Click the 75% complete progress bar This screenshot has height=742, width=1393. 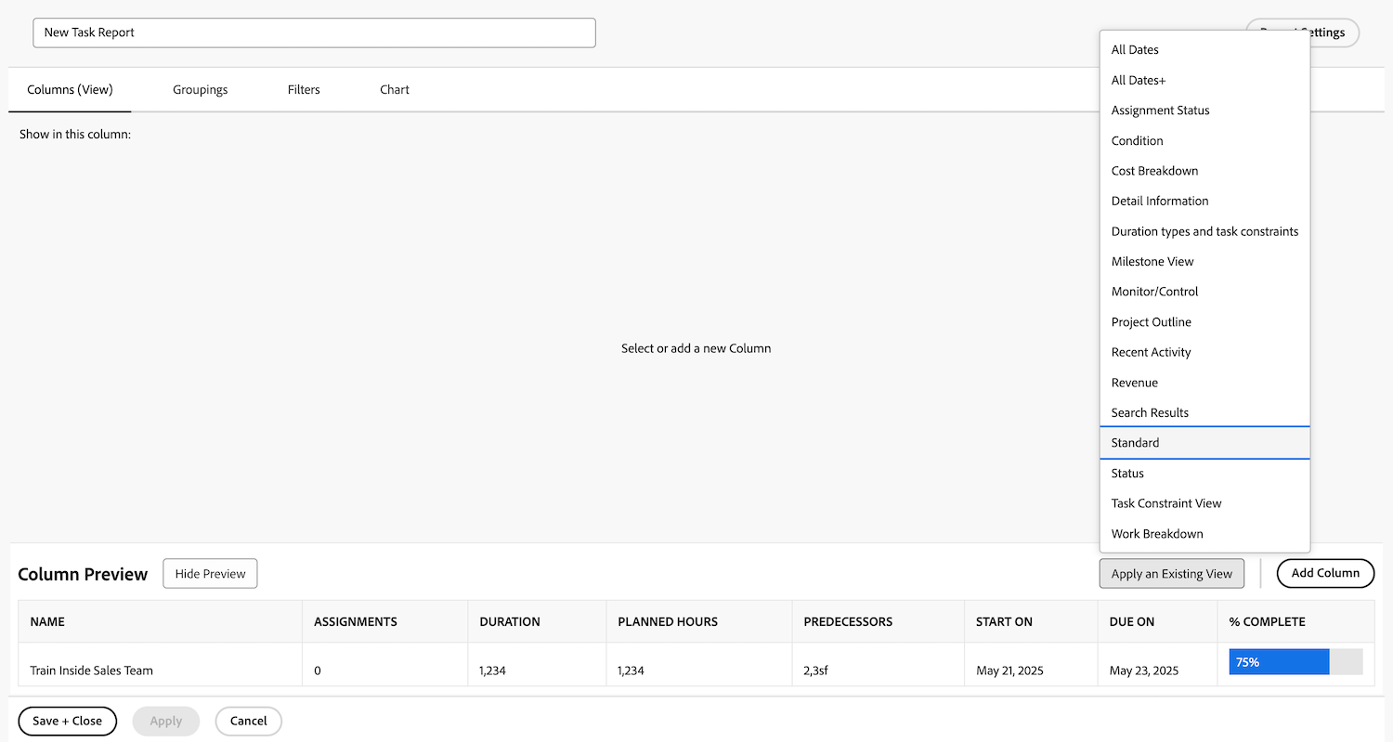coord(1279,661)
